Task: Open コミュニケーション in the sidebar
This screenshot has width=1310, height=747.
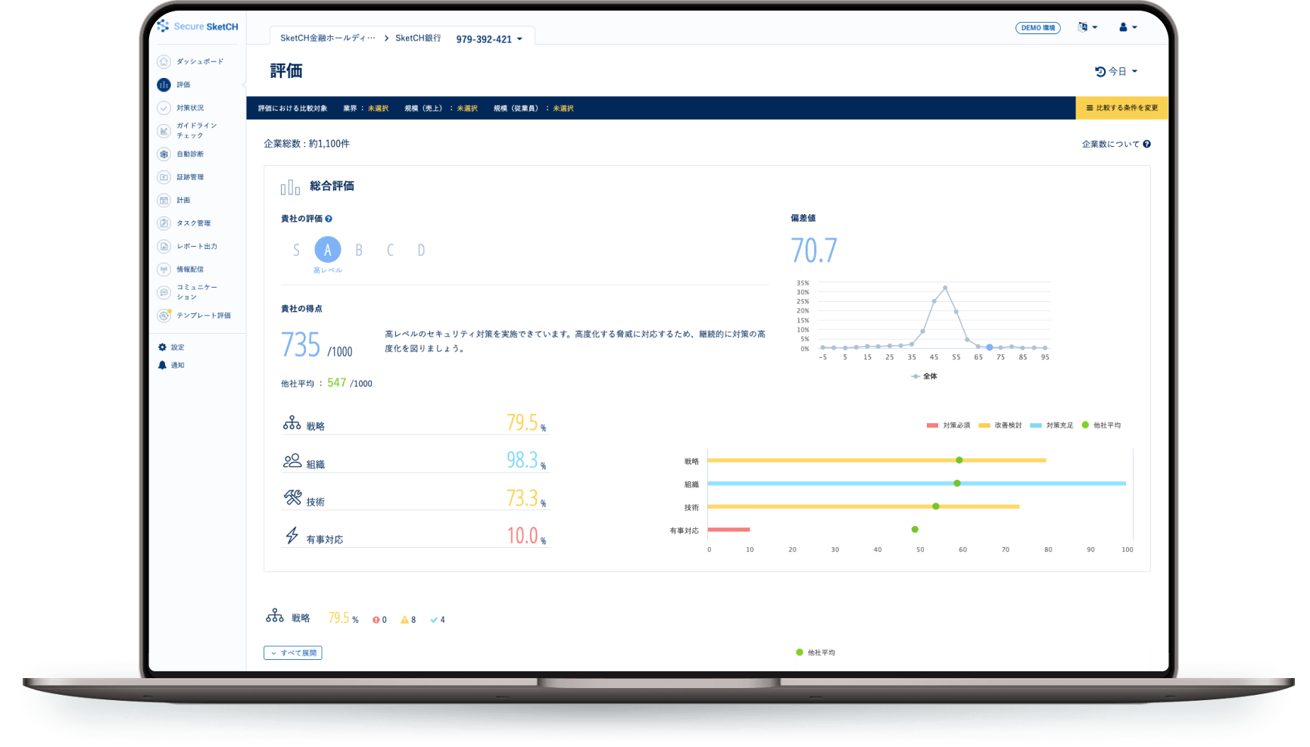Action: [x=187, y=292]
